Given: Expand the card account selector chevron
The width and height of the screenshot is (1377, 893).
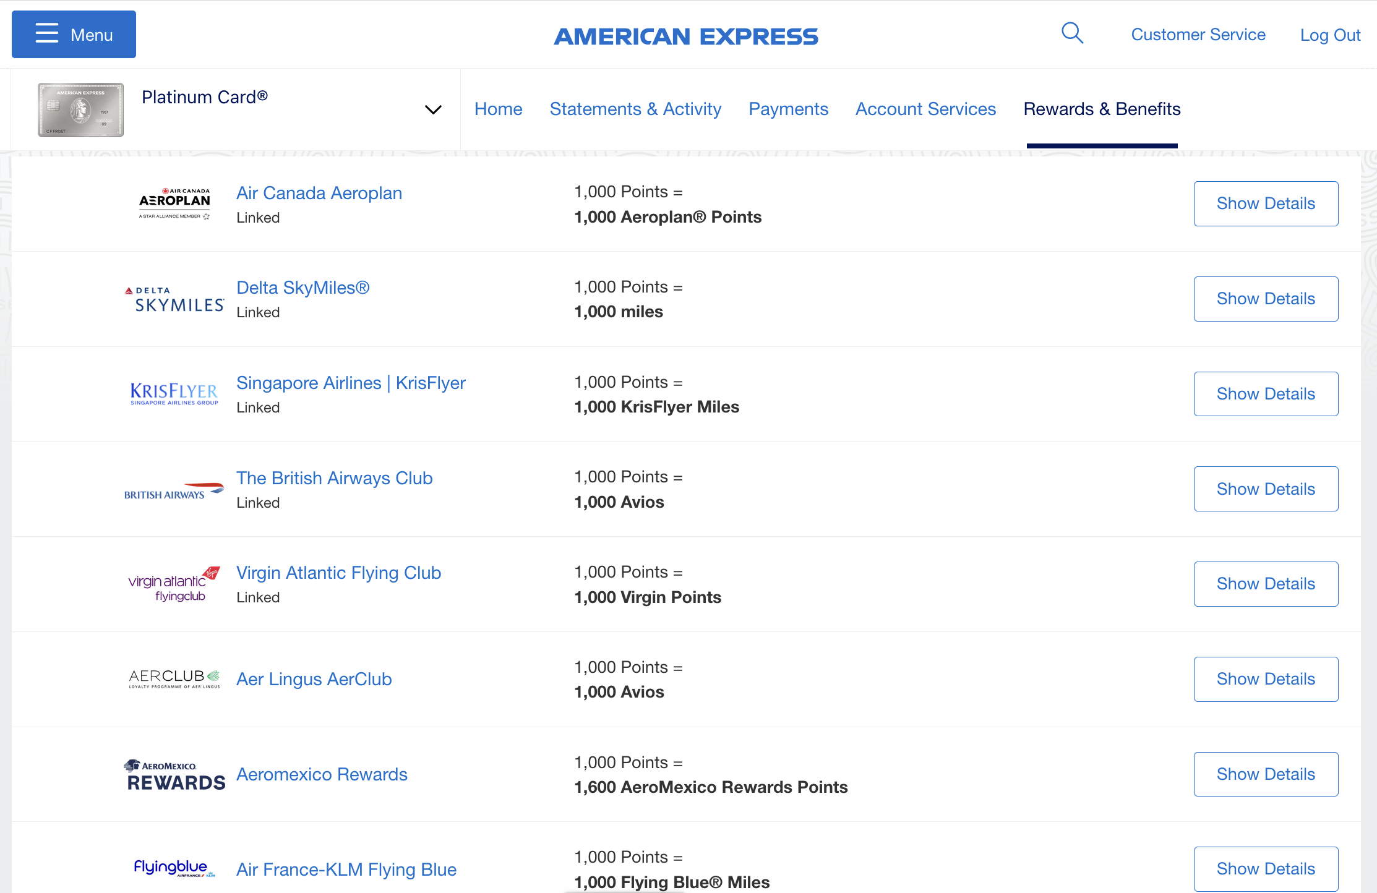Looking at the screenshot, I should pyautogui.click(x=433, y=109).
